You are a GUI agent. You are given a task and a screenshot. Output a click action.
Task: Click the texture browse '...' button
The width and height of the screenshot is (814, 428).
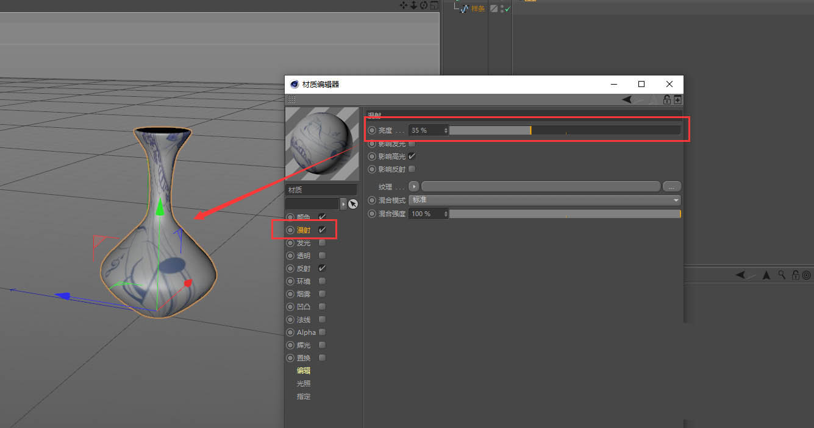(671, 186)
